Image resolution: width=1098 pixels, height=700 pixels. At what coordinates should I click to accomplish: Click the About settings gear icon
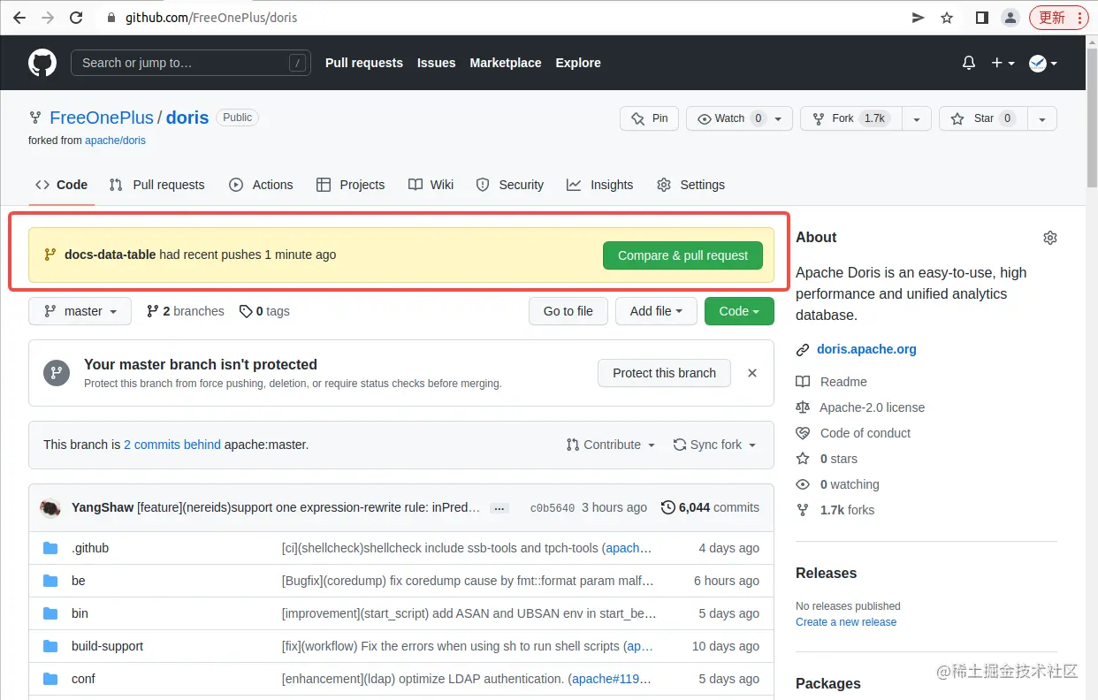tap(1050, 238)
